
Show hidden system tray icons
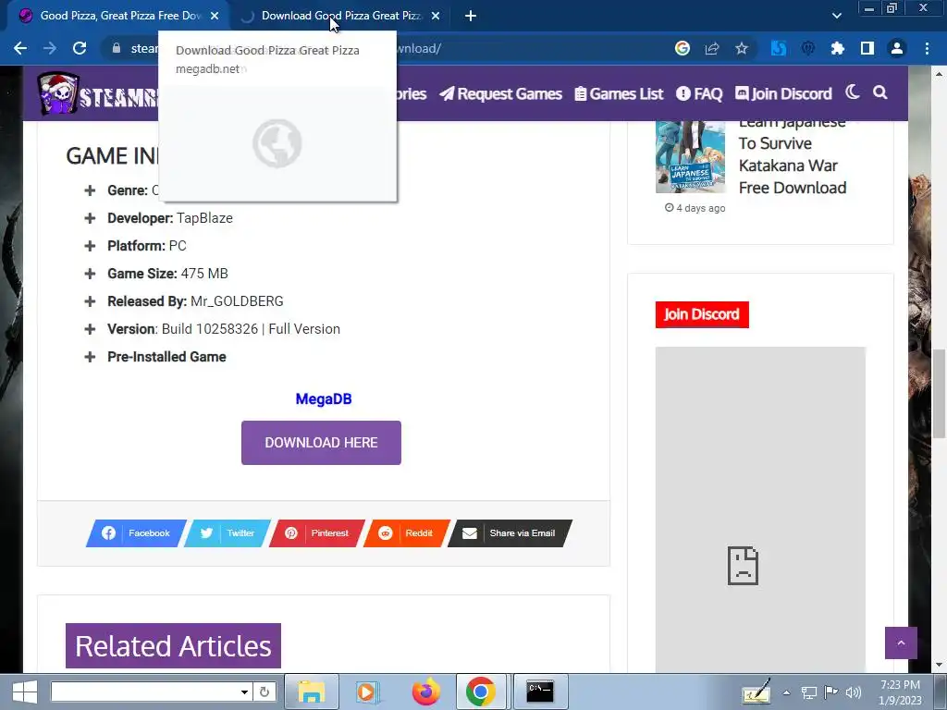[786, 692]
